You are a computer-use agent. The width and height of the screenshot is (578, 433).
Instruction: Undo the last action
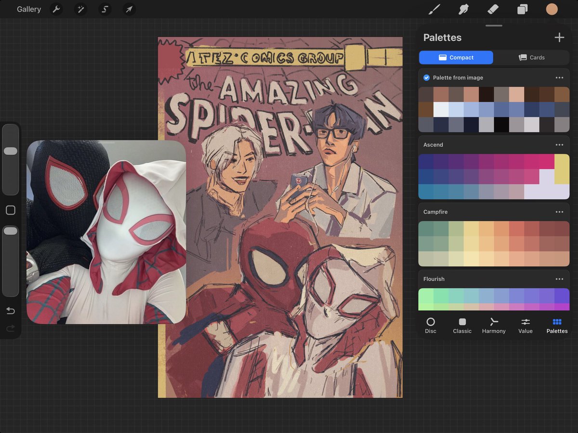pyautogui.click(x=10, y=311)
